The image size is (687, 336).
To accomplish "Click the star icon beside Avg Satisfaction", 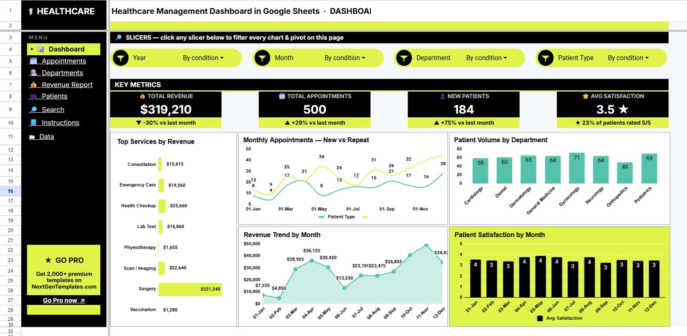I will [x=586, y=96].
